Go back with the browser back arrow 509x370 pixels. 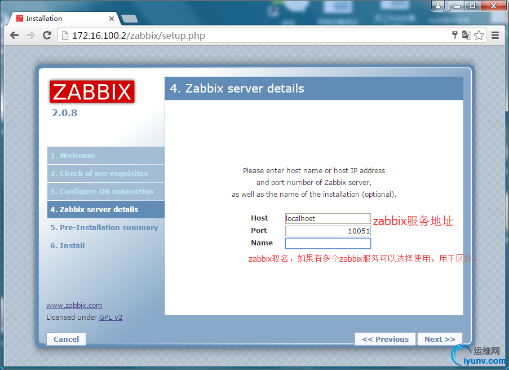point(14,35)
